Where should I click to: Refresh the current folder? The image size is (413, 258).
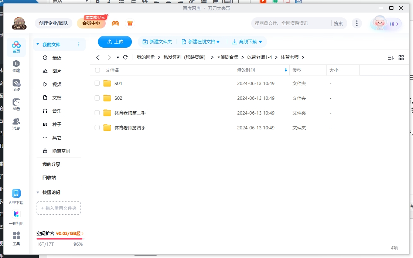tap(126, 57)
